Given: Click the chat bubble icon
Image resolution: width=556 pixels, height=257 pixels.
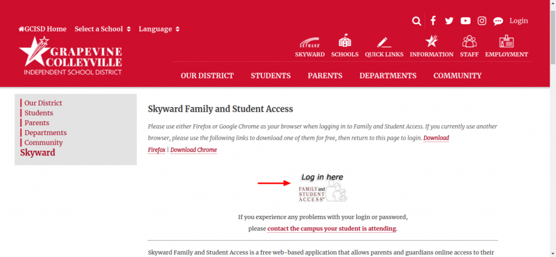Looking at the screenshot, I should [498, 21].
